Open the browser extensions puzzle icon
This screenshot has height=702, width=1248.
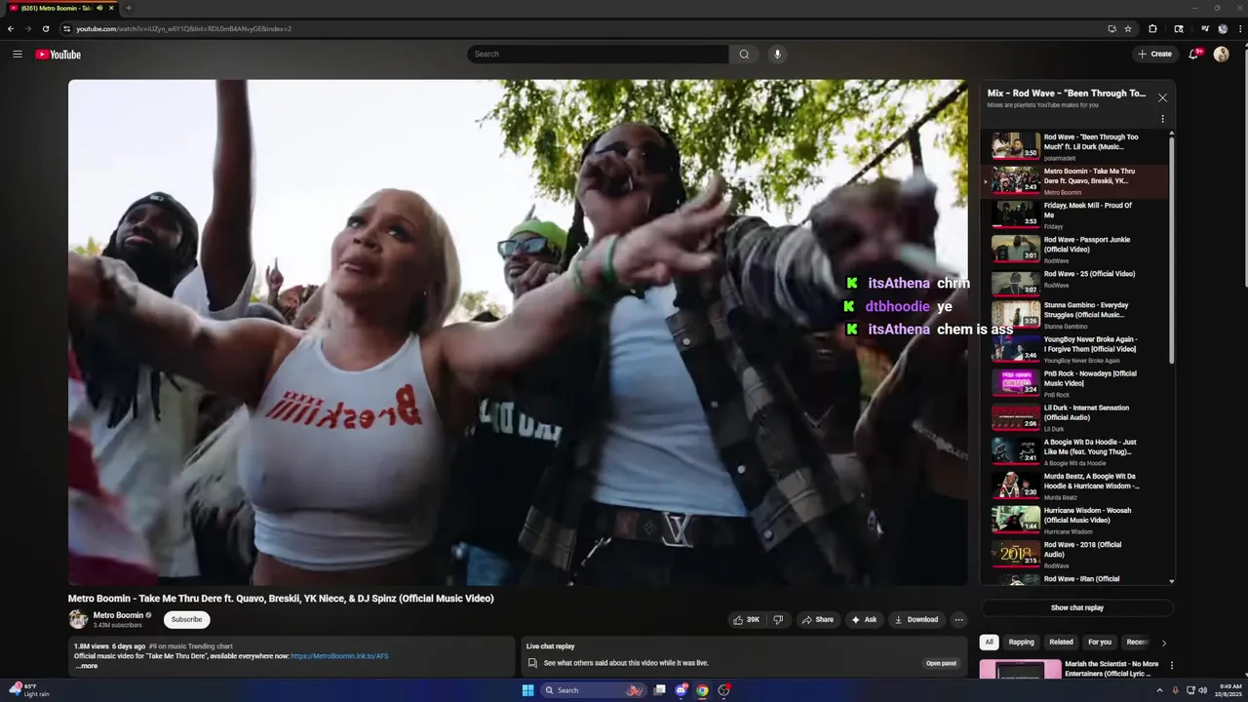pos(1152,28)
